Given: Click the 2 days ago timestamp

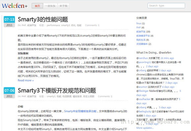Looking at the screenshot, I should 152,66.
